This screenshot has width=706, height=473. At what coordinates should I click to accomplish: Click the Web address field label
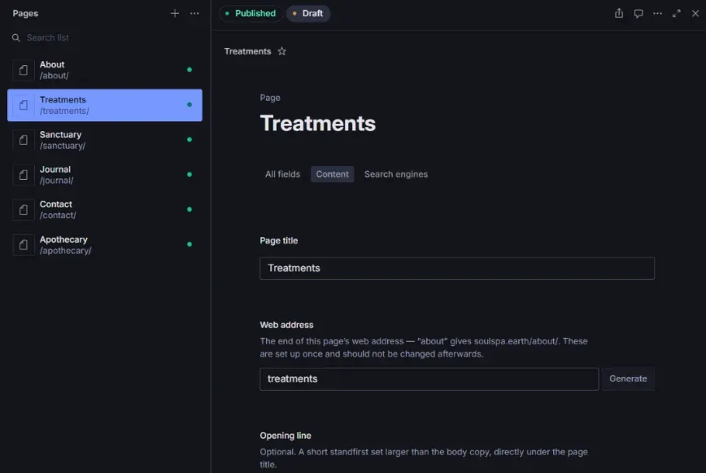click(286, 325)
